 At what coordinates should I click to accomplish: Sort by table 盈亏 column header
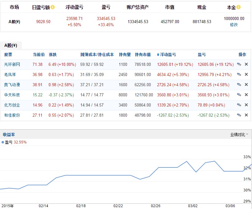coord(202,54)
